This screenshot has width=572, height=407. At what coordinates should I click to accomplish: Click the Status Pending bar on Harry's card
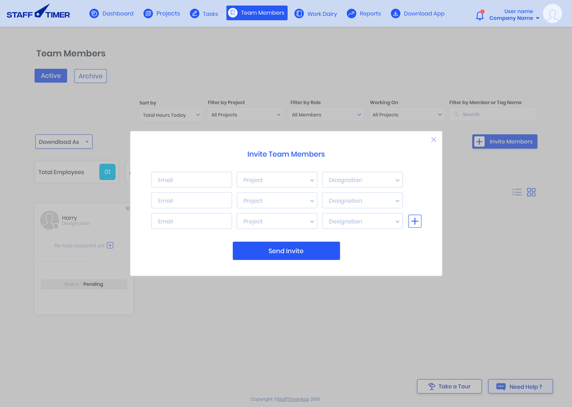(x=84, y=284)
